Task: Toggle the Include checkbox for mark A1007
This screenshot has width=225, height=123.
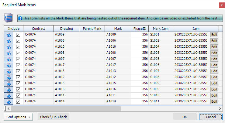Action: point(18,59)
